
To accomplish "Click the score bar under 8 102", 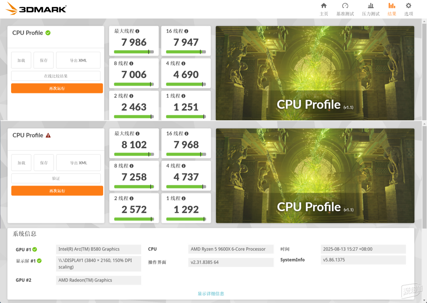I will 134,154.
